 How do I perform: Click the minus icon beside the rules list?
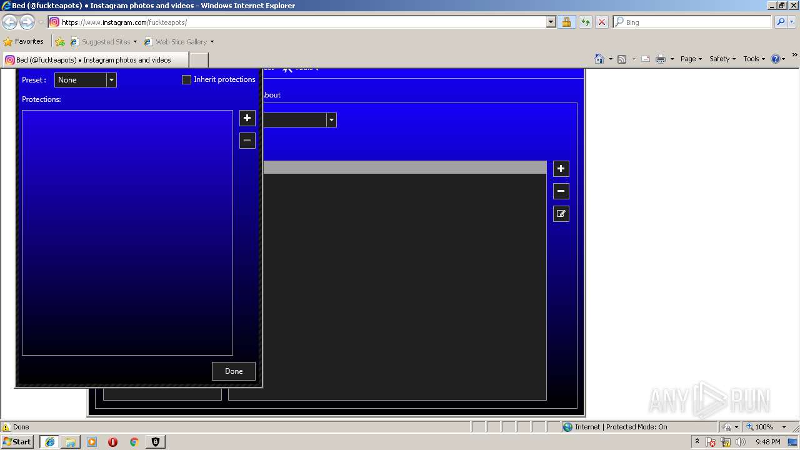[561, 191]
